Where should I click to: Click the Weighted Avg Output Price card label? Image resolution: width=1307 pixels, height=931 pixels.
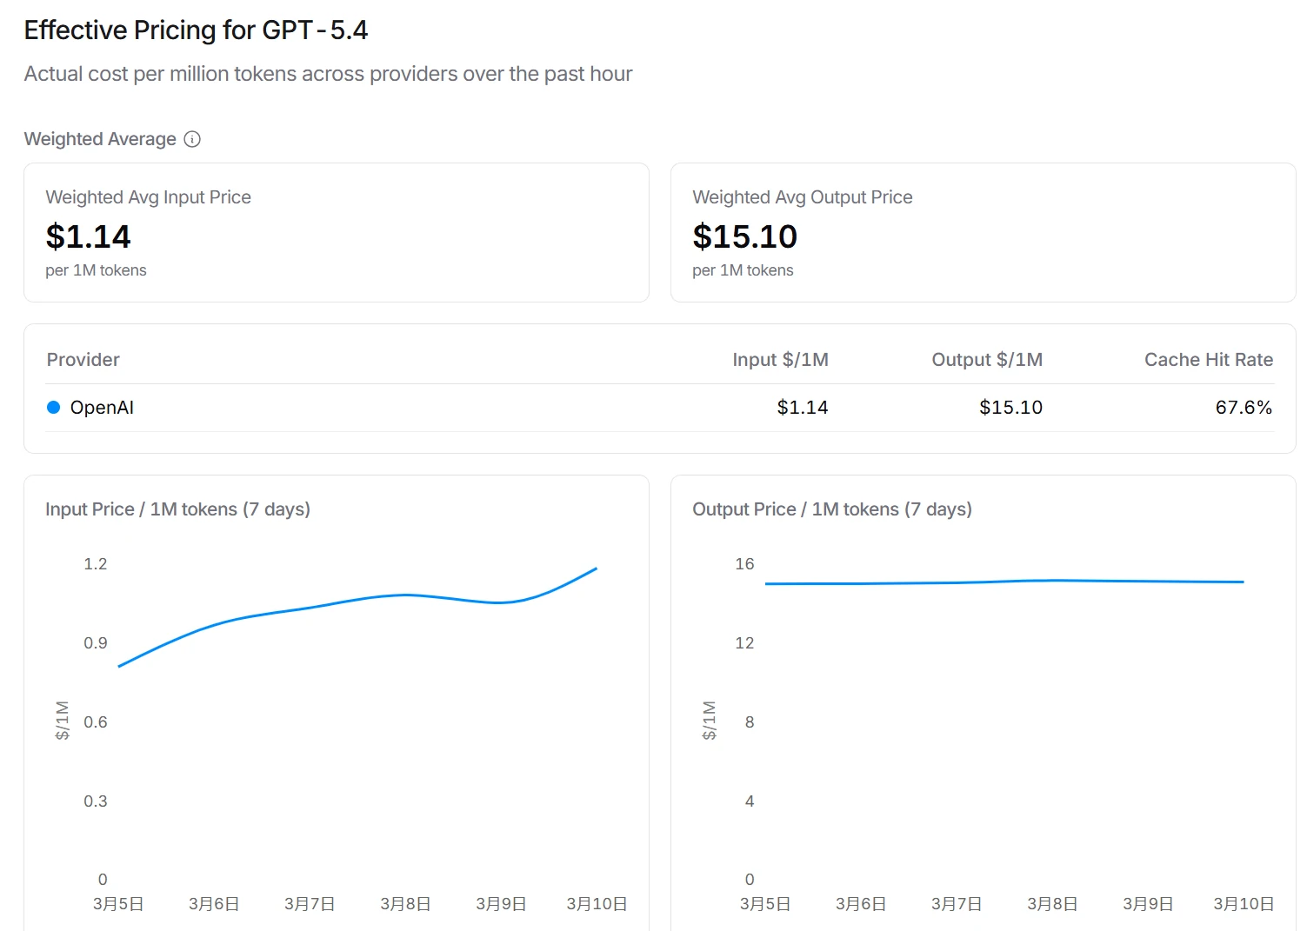click(802, 197)
